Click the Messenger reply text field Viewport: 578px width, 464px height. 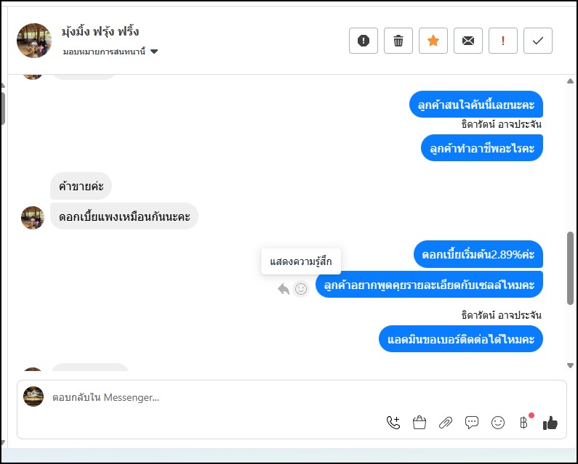[218, 397]
